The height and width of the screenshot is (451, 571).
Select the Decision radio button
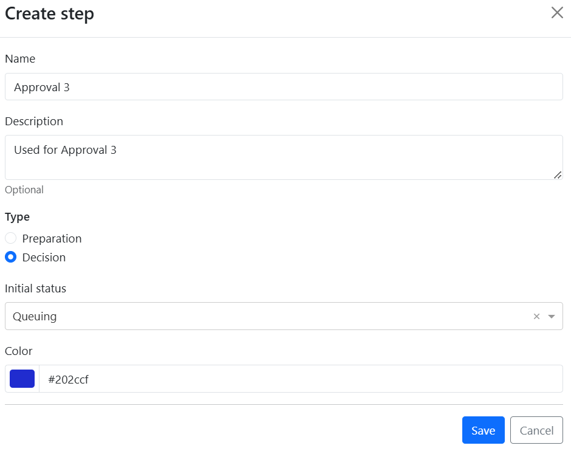point(10,257)
